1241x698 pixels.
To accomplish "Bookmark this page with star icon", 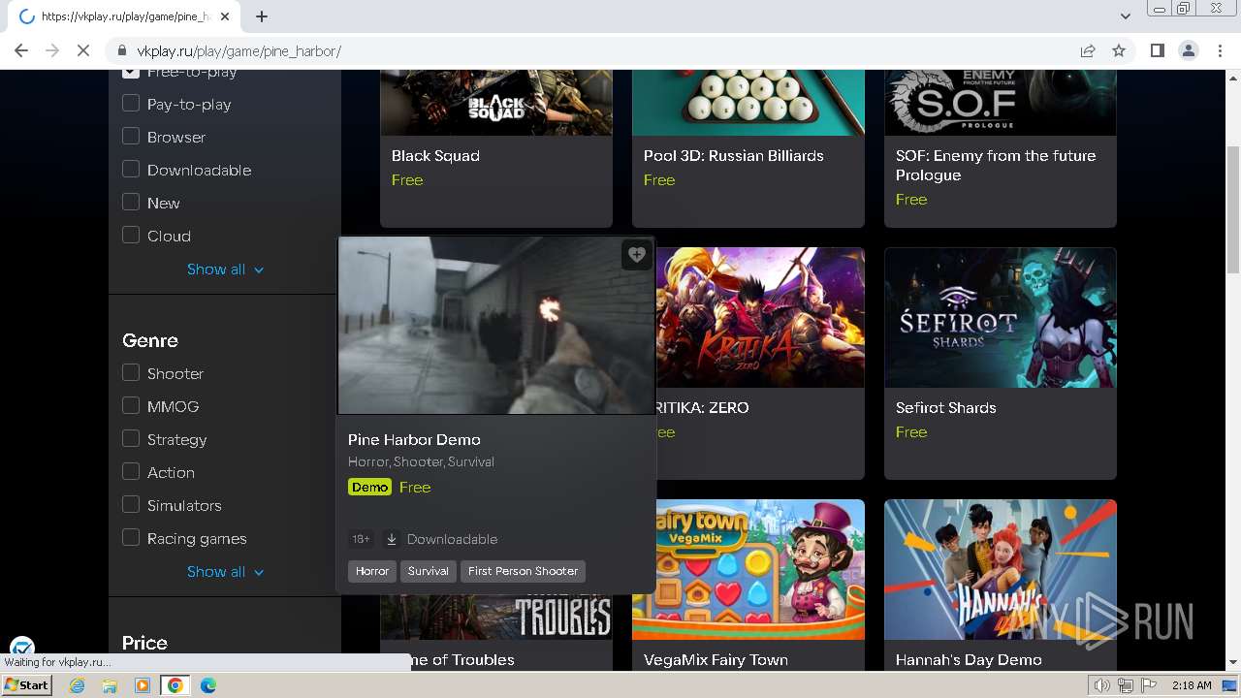I will (x=1119, y=50).
